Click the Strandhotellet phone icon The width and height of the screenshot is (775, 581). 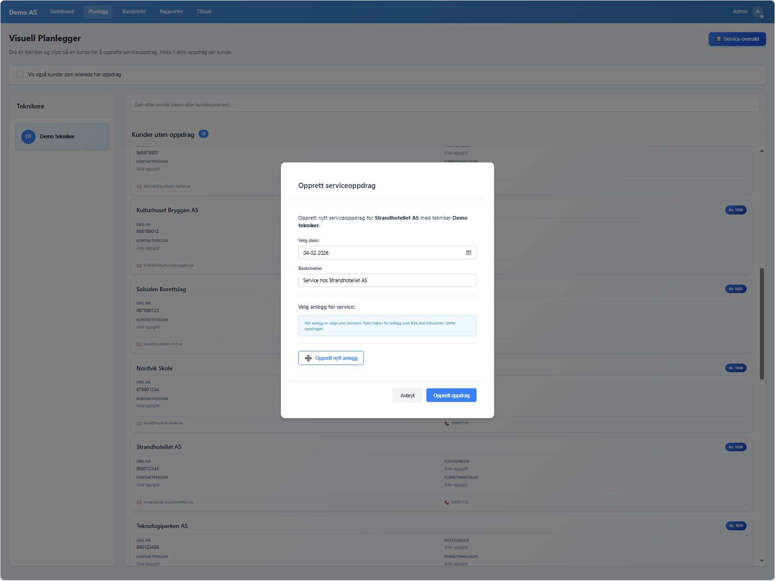[447, 502]
